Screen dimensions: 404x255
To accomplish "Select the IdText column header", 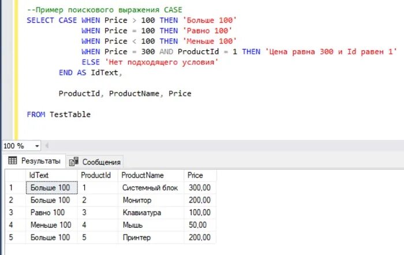I will 51,175.
